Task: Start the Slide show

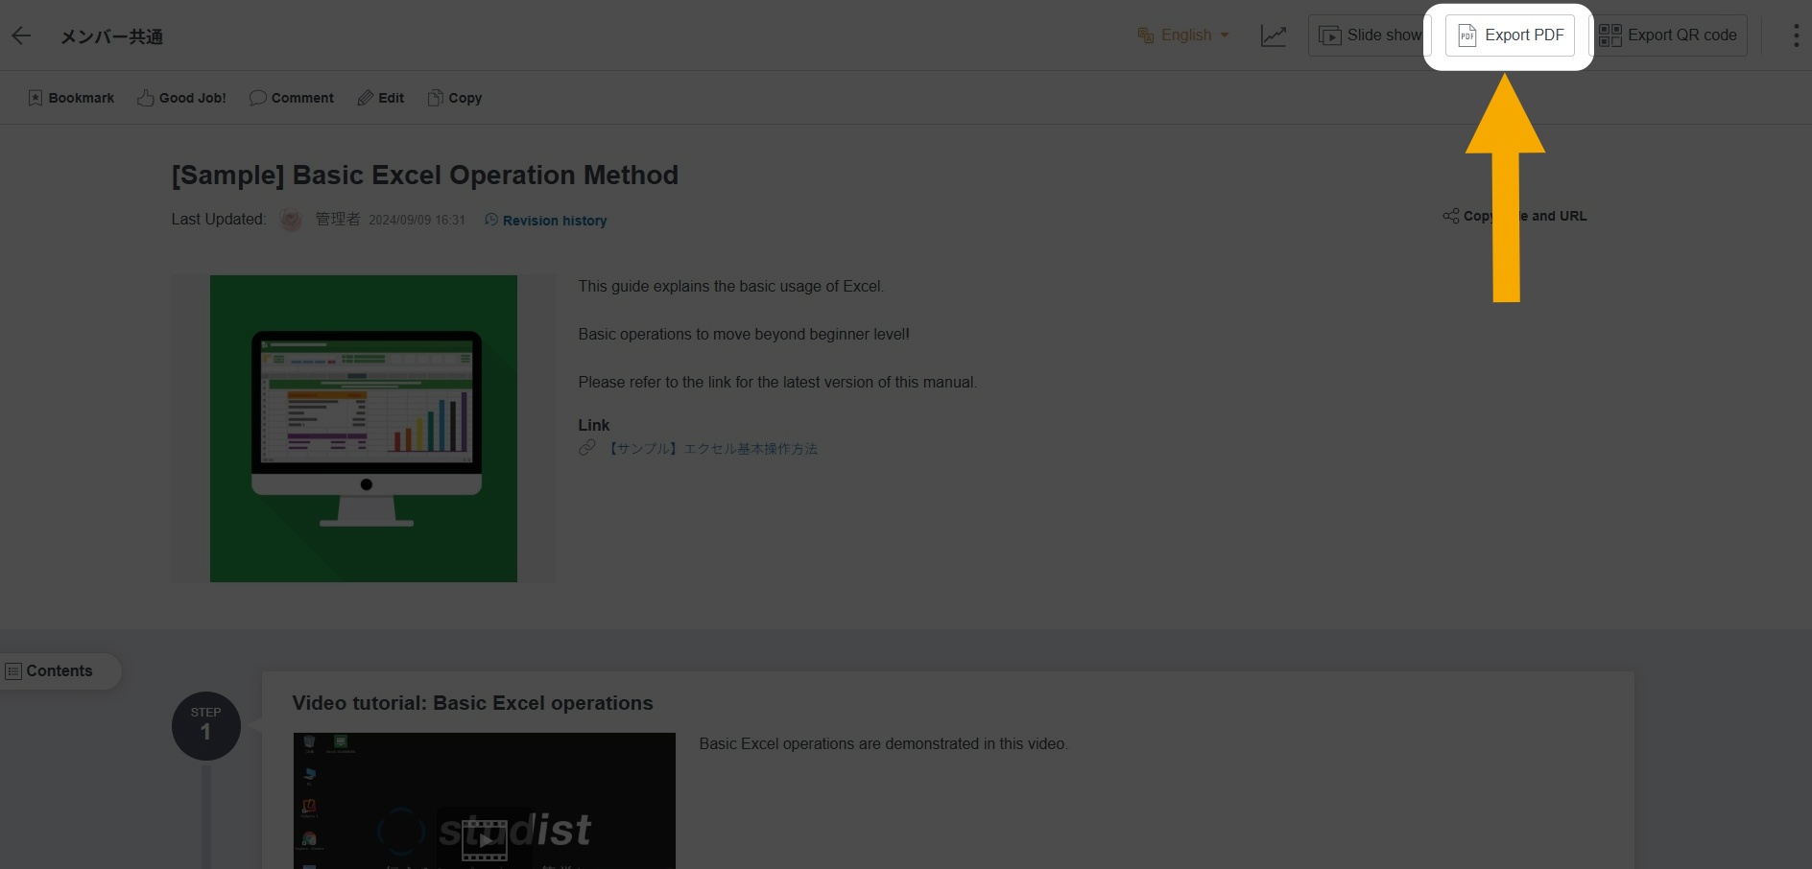Action: pos(1370,35)
